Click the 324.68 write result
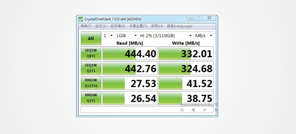Image resolution: width=296 pixels, height=134 pixels. click(186, 68)
